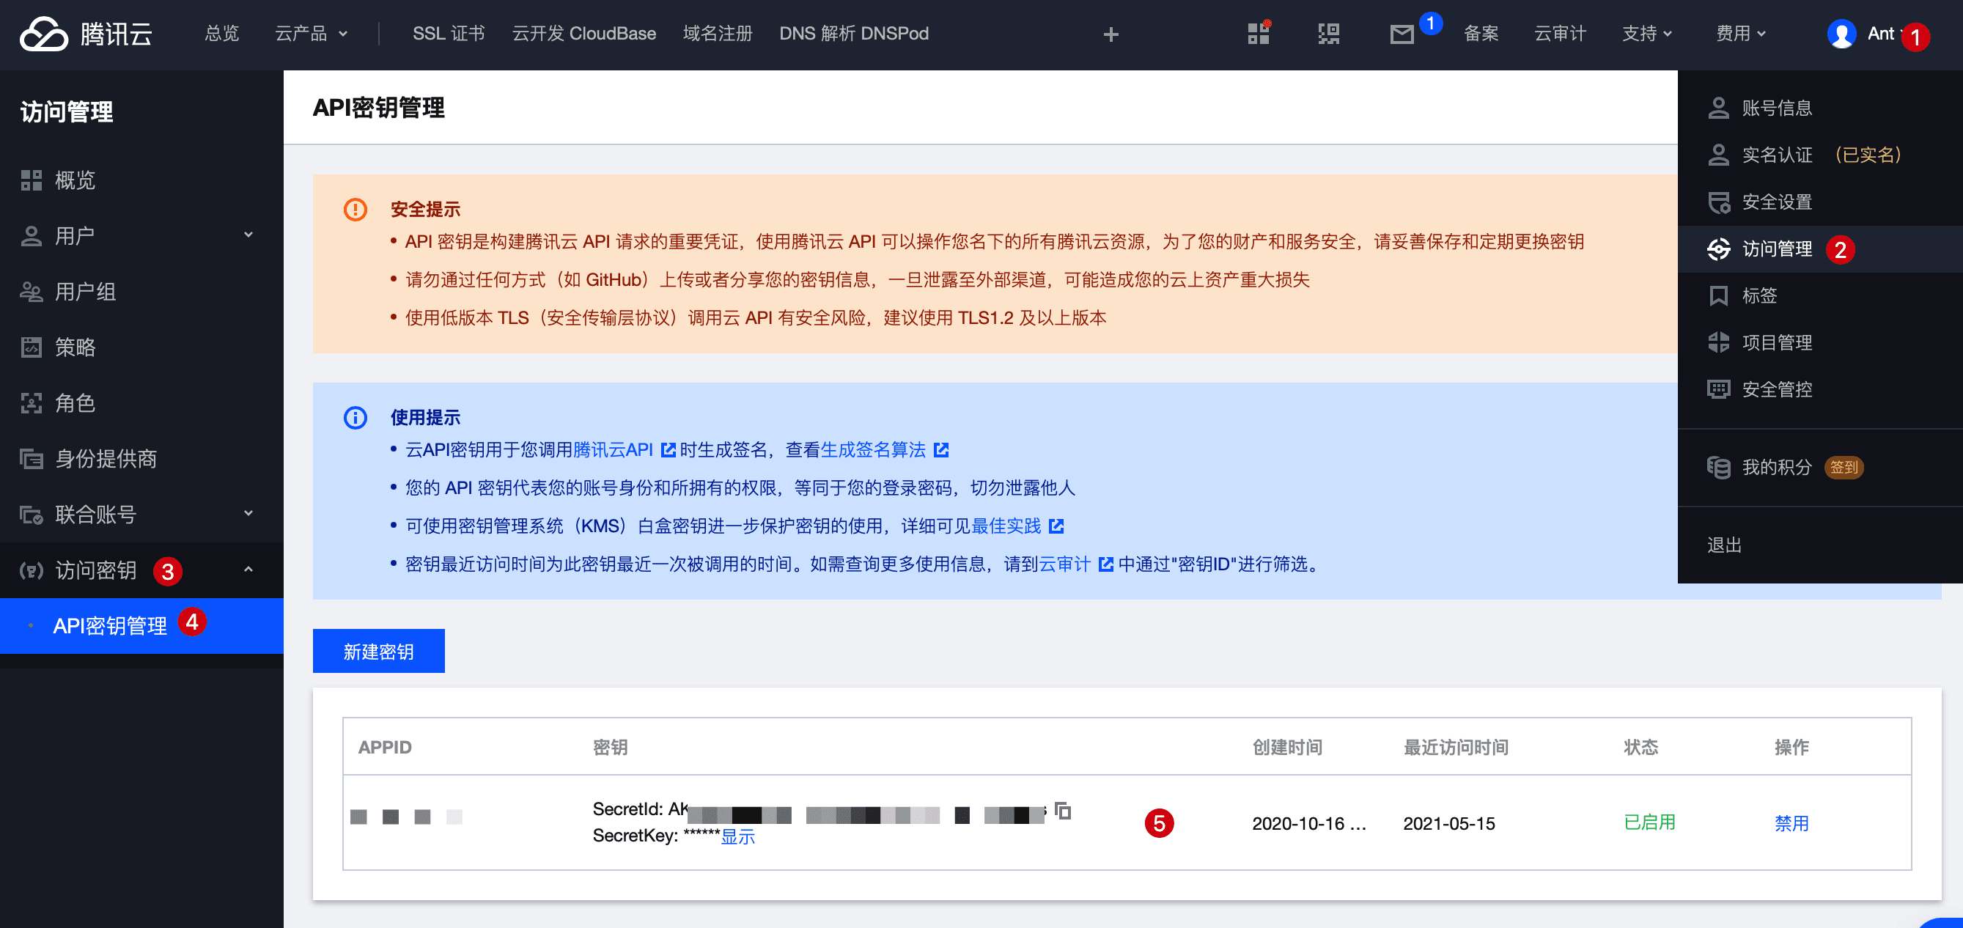1963x928 pixels.
Task: Open 安全设置 in the account menu
Action: (x=1776, y=202)
